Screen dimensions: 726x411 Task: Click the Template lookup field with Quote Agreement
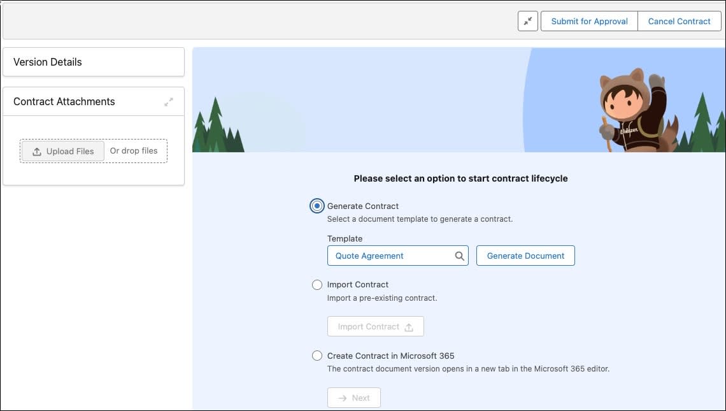coord(398,256)
